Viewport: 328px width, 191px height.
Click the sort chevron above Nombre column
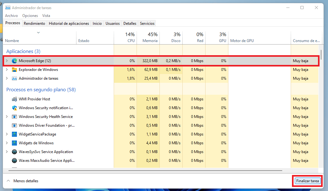click(38, 33)
